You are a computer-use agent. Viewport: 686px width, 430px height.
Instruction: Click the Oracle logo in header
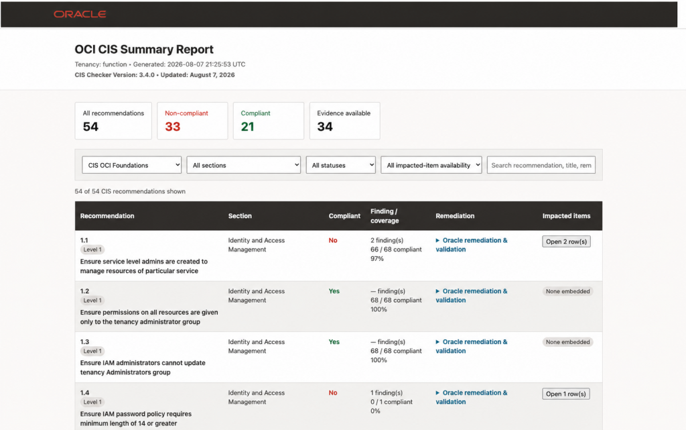pyautogui.click(x=80, y=14)
